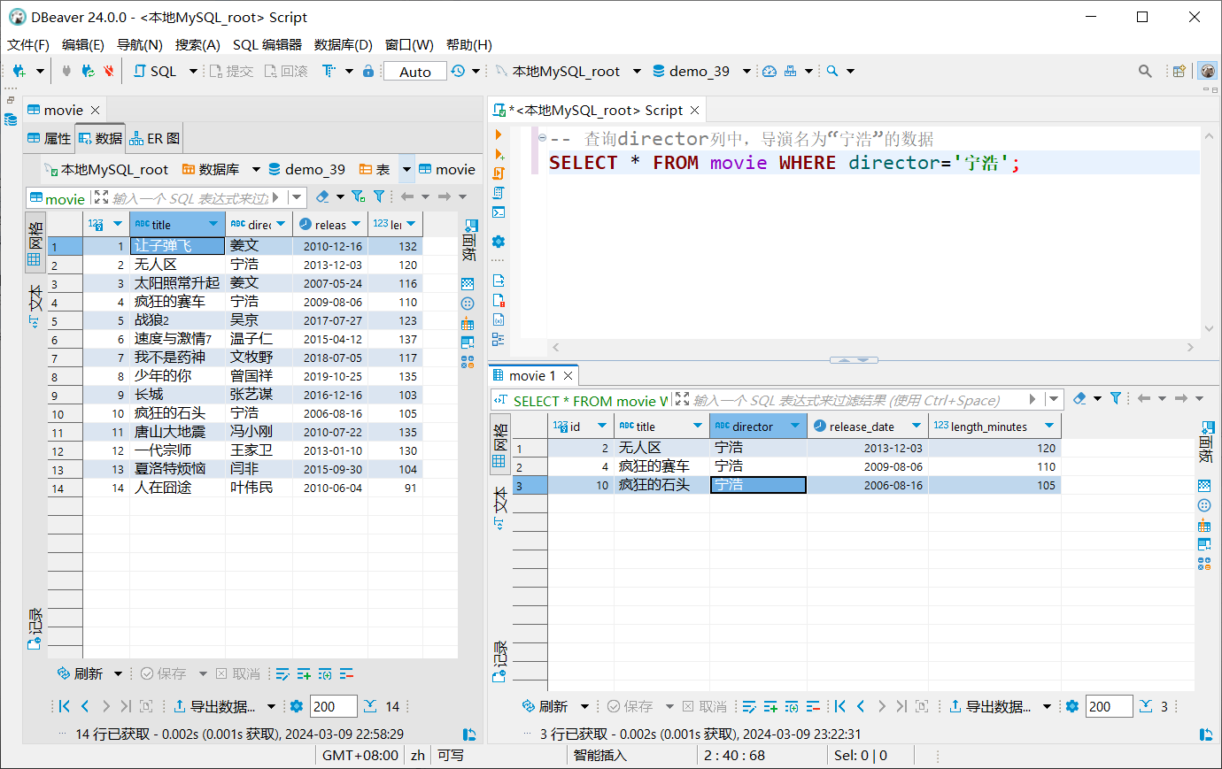Screen dimensions: 1222x769
Task: Toggle the 记录 record mode in left panel
Action: click(x=35, y=628)
